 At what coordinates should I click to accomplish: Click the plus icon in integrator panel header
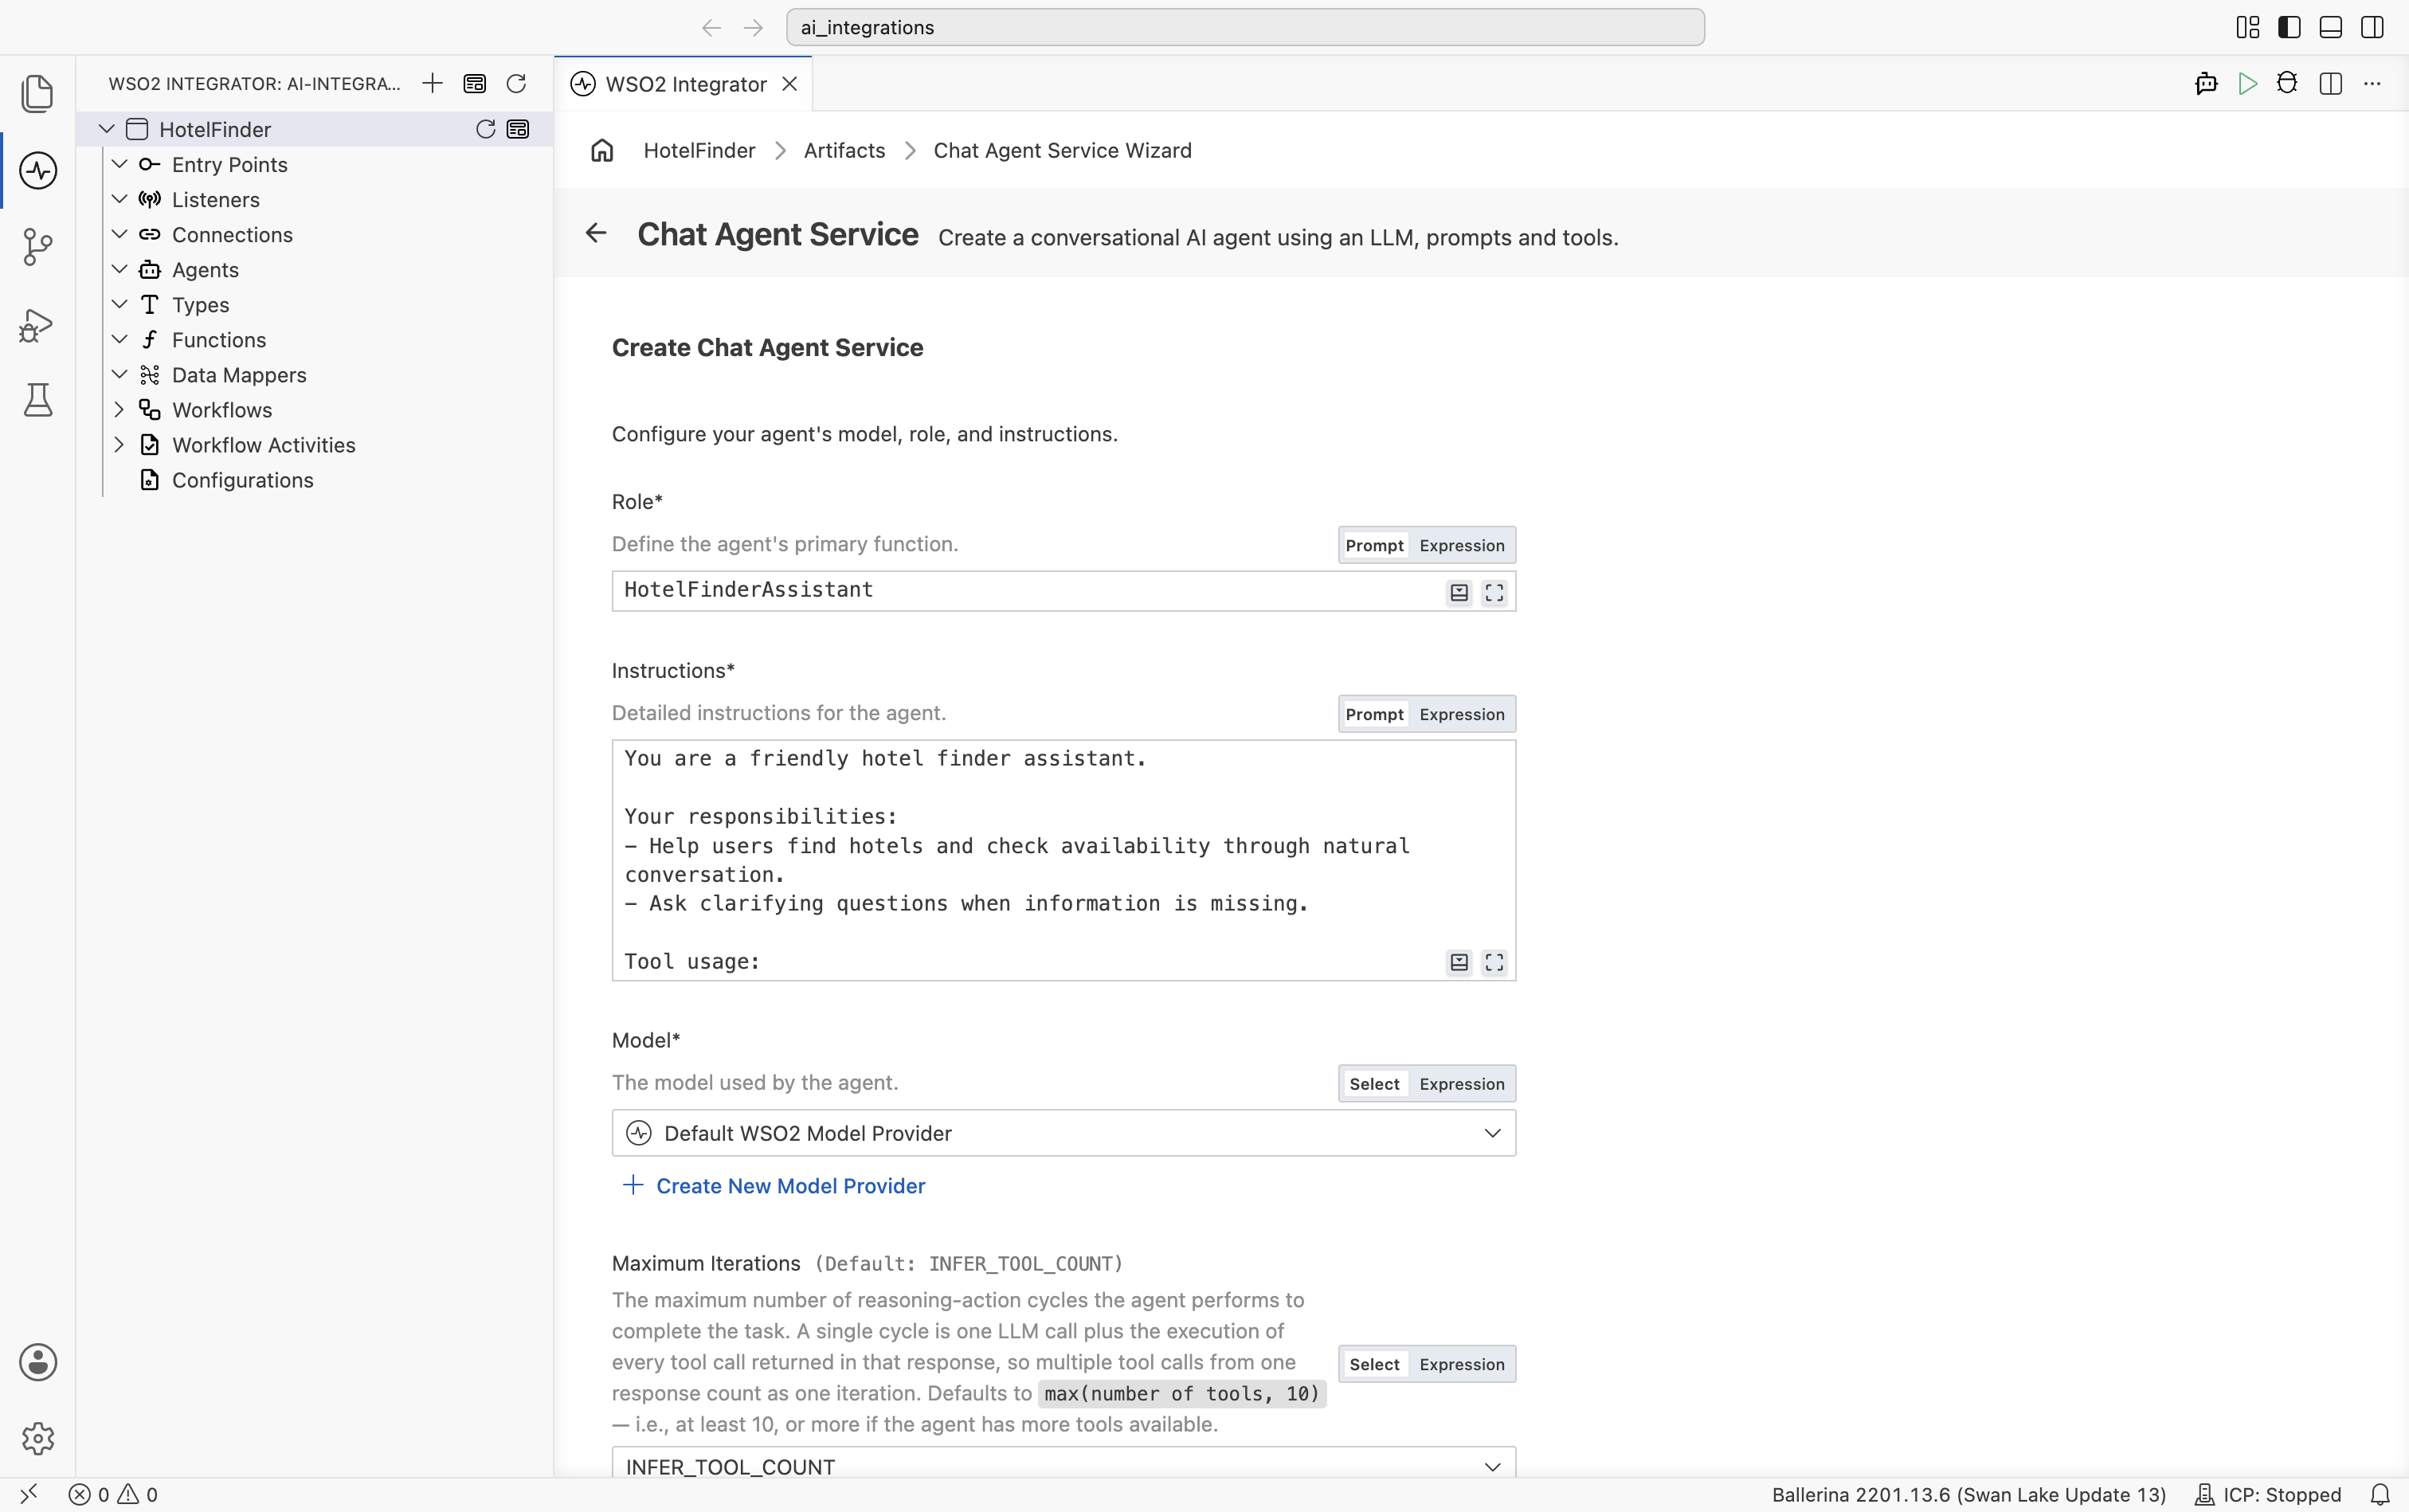click(432, 83)
